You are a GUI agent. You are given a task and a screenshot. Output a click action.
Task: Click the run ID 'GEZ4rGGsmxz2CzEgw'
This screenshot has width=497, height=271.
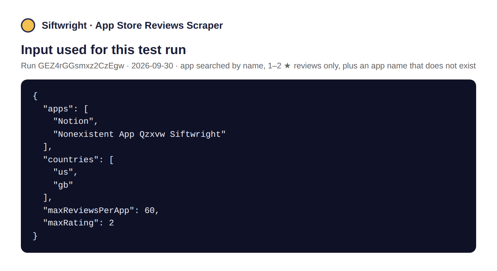point(81,66)
